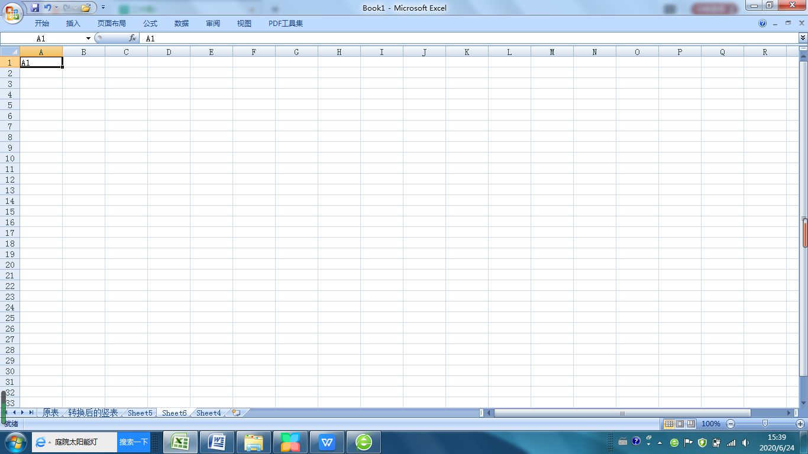Viewport: 808px width, 454px height.
Task: Click the green shield security tray icon
Action: pyautogui.click(x=702, y=442)
